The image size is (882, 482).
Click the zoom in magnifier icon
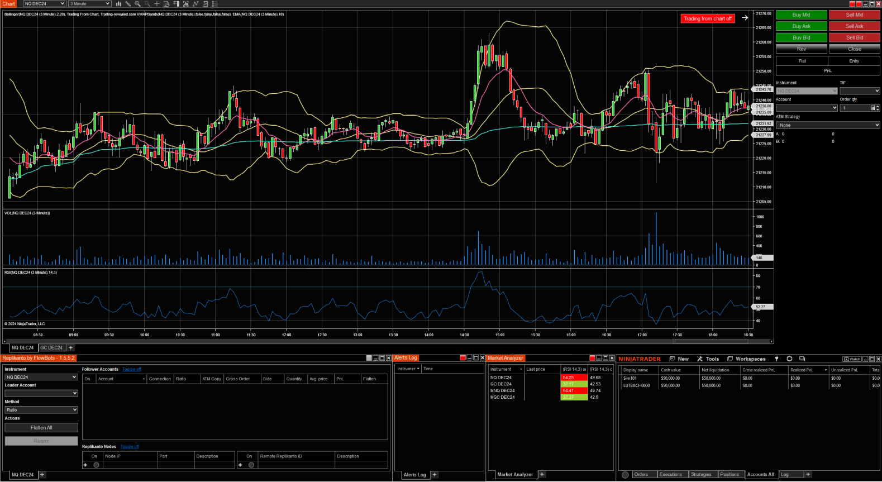coord(137,4)
